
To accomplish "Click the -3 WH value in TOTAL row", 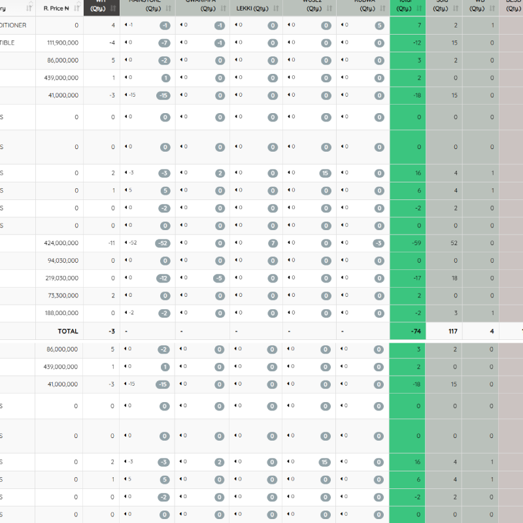I will tap(112, 331).
